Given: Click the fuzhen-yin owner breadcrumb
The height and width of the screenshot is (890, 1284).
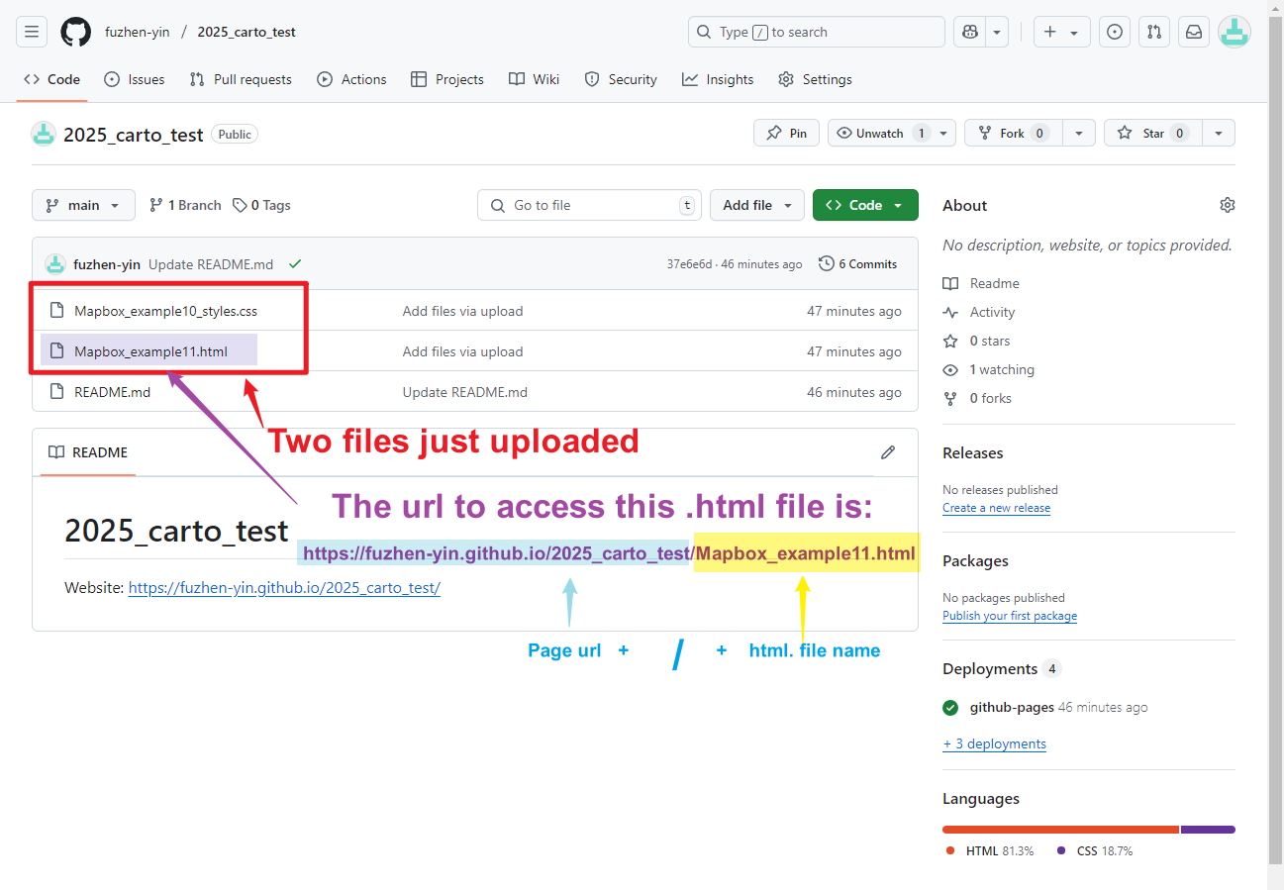Looking at the screenshot, I should [138, 32].
